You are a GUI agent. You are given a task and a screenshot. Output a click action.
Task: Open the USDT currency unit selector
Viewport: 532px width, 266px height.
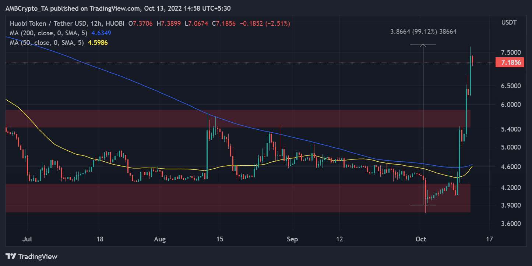pos(508,22)
